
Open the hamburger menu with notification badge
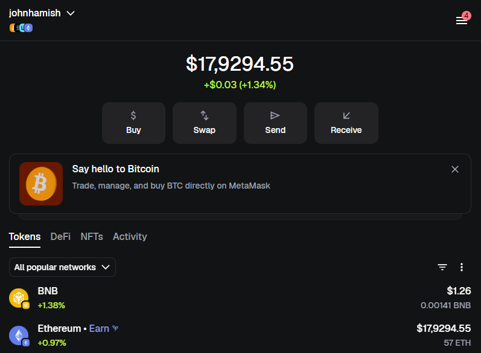pyautogui.click(x=461, y=21)
